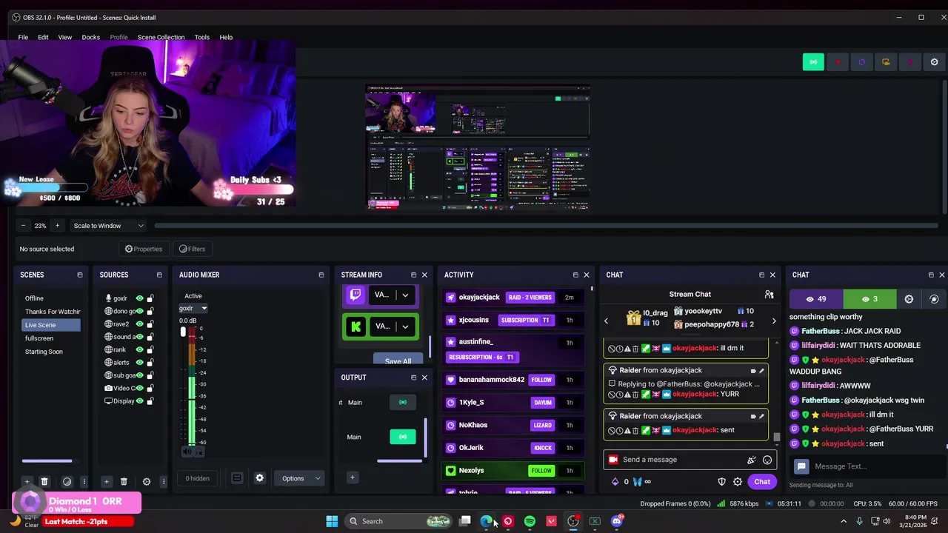Add a new scene with plus button
948x533 pixels.
coord(27,482)
